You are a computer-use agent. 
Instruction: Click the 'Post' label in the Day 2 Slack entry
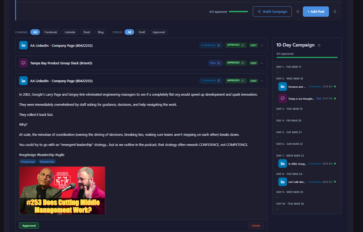319,99
